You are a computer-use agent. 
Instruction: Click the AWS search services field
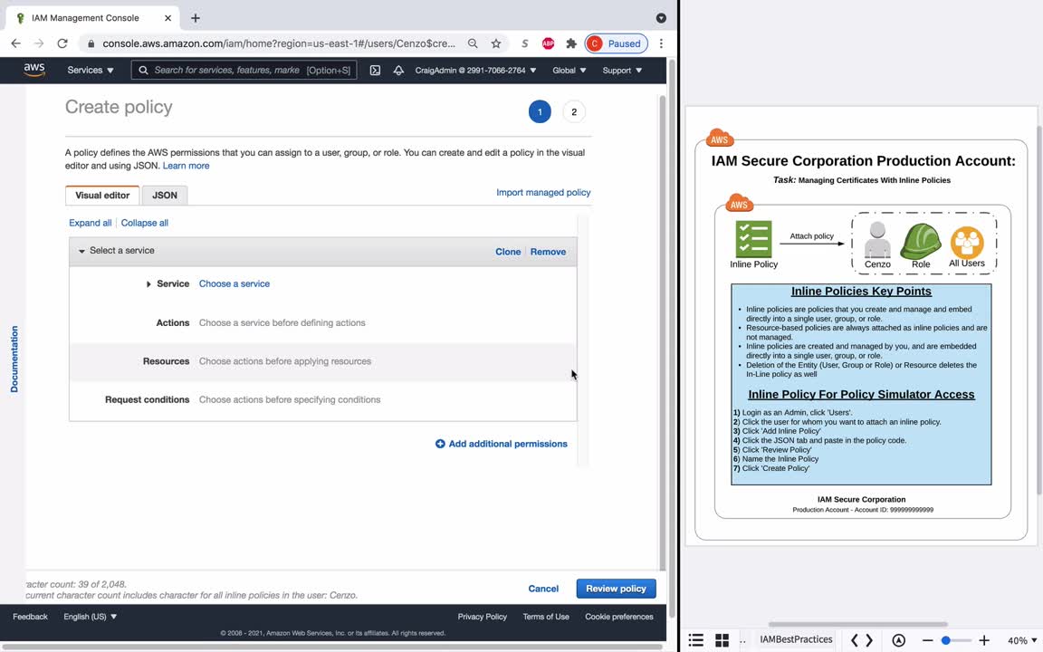click(x=244, y=70)
